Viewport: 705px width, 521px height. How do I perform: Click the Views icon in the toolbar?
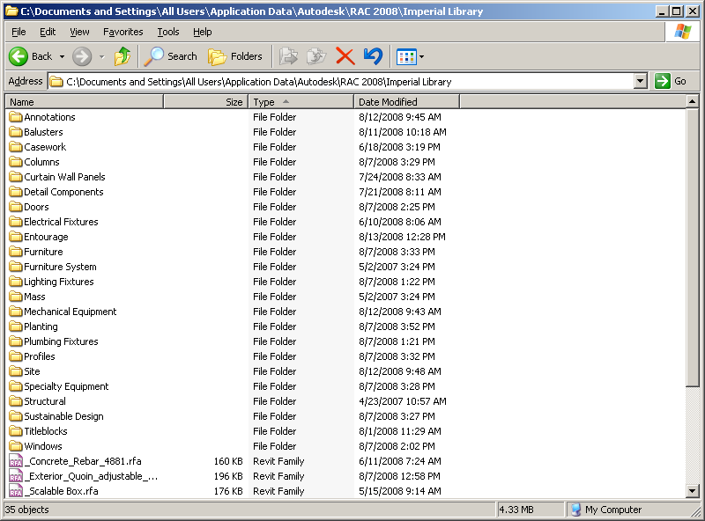pos(406,57)
